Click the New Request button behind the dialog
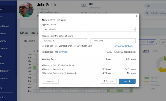 (x=148, y=42)
